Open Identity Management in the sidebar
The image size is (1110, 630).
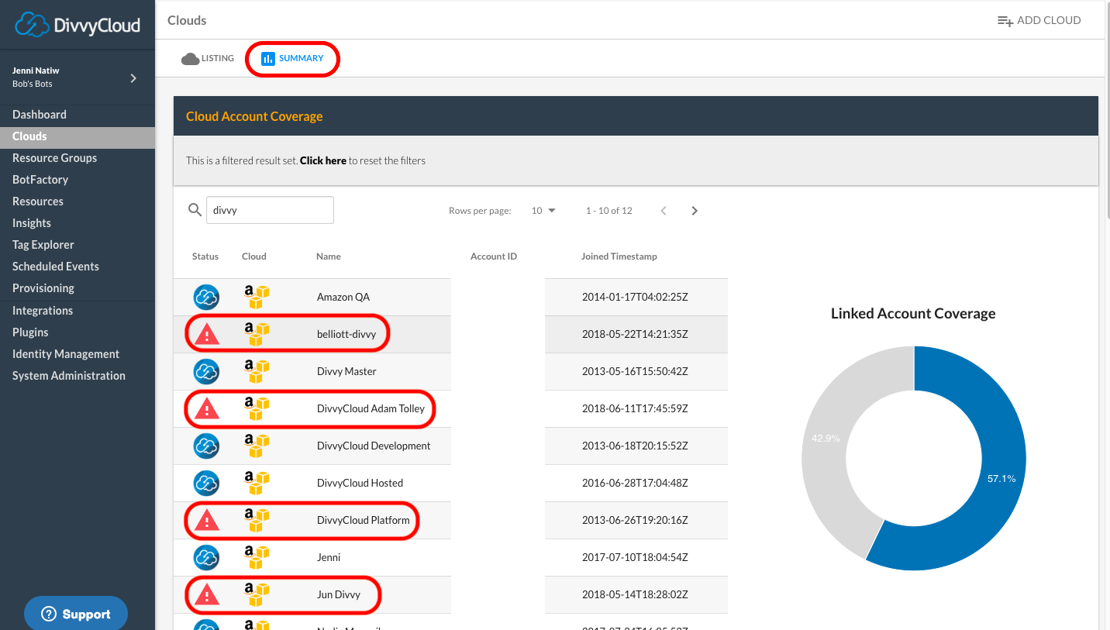(x=66, y=354)
